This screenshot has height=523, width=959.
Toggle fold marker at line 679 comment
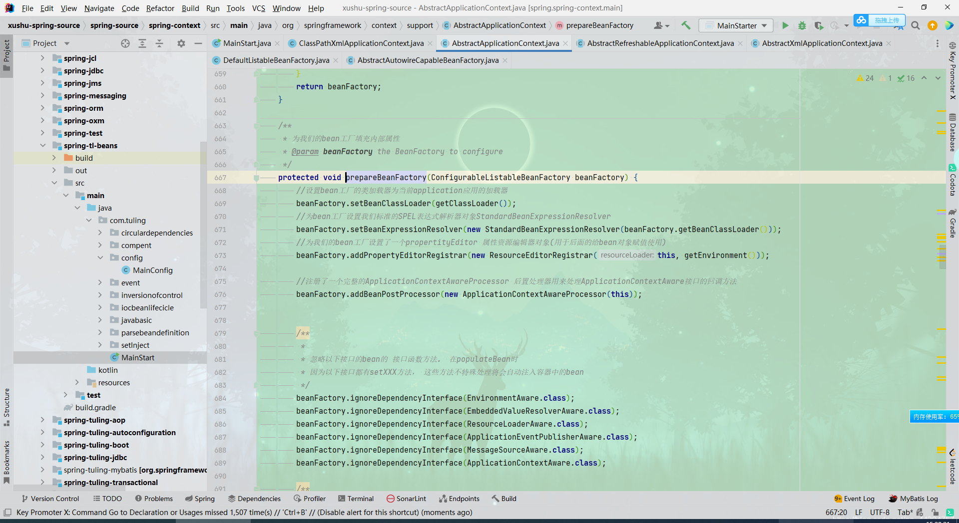pyautogui.click(x=256, y=333)
